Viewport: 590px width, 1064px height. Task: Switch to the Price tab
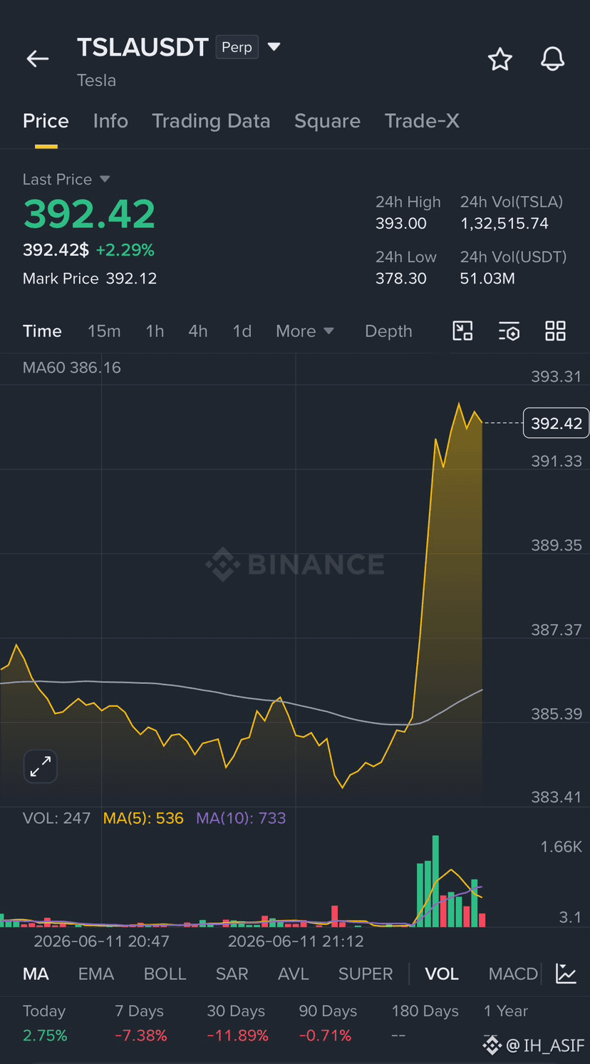coord(46,121)
